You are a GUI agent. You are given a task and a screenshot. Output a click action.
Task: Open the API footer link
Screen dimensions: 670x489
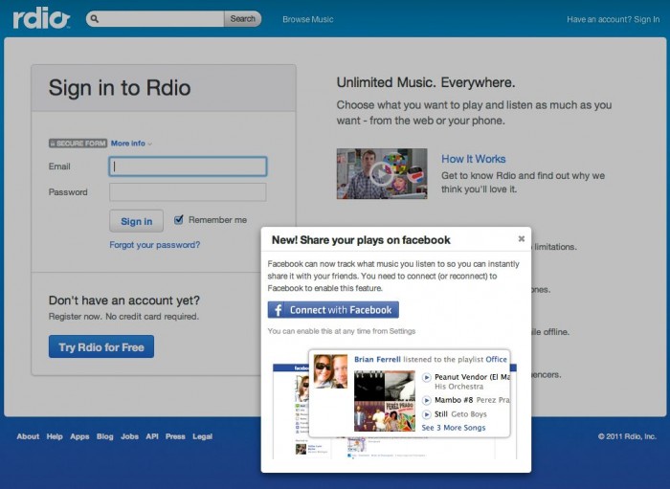(x=152, y=436)
